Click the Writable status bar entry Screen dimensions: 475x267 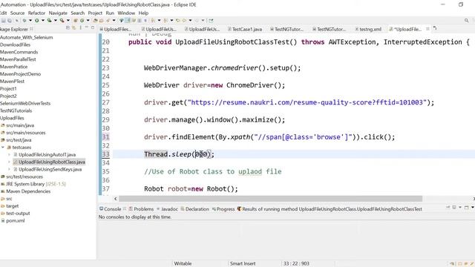pyautogui.click(x=183, y=263)
